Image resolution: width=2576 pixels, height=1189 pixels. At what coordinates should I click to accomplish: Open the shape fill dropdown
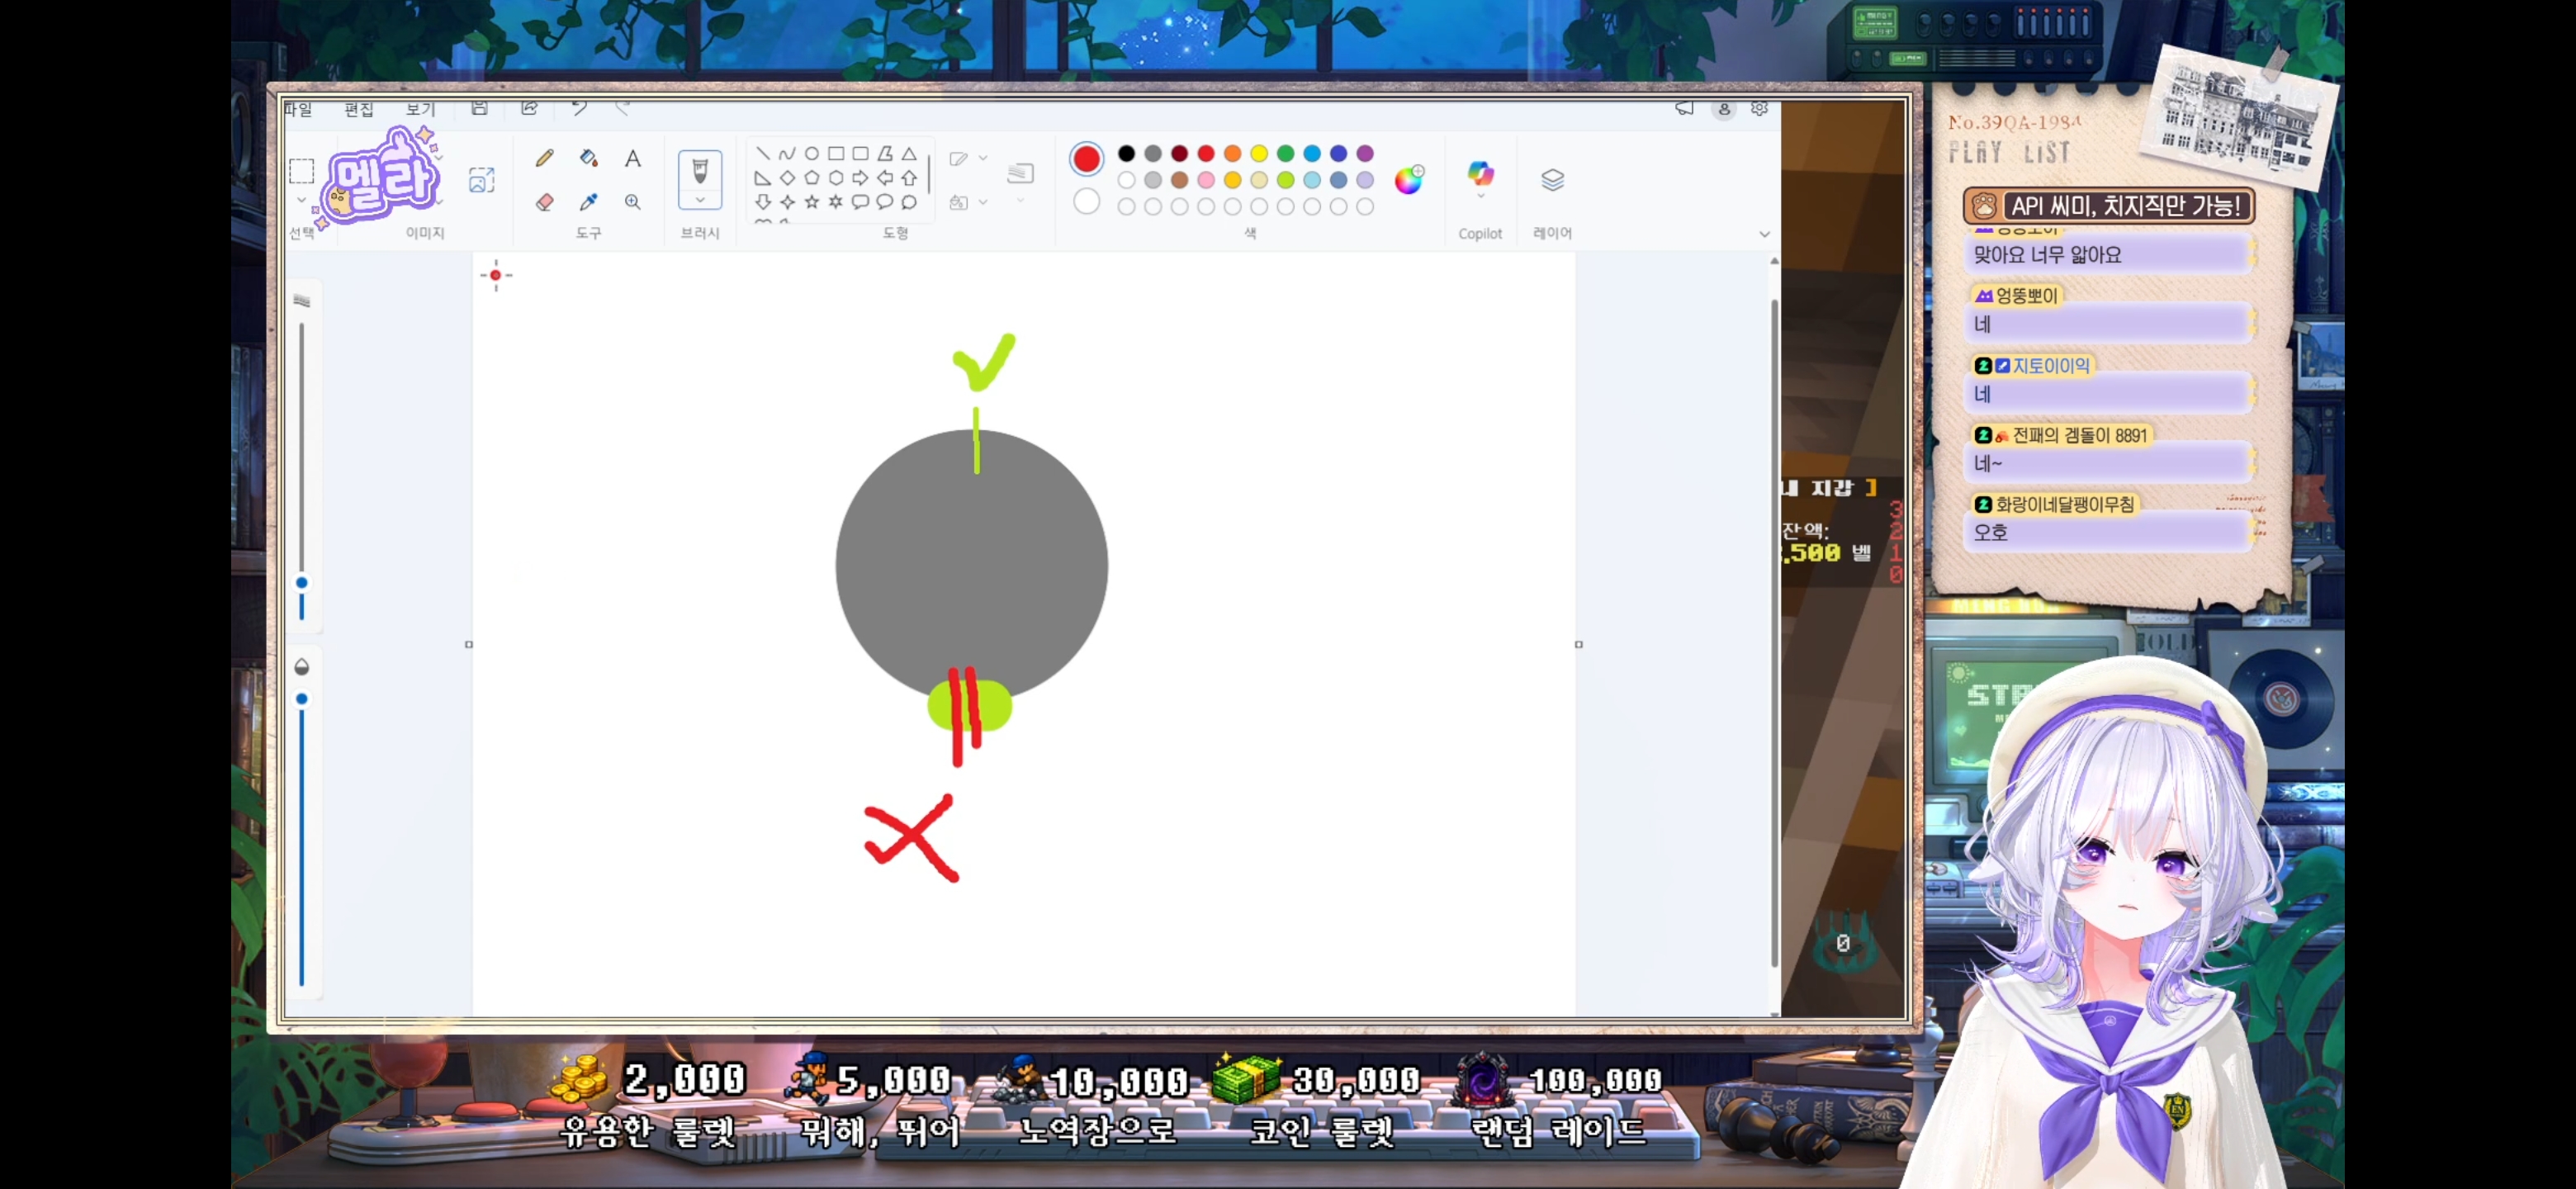(x=967, y=202)
